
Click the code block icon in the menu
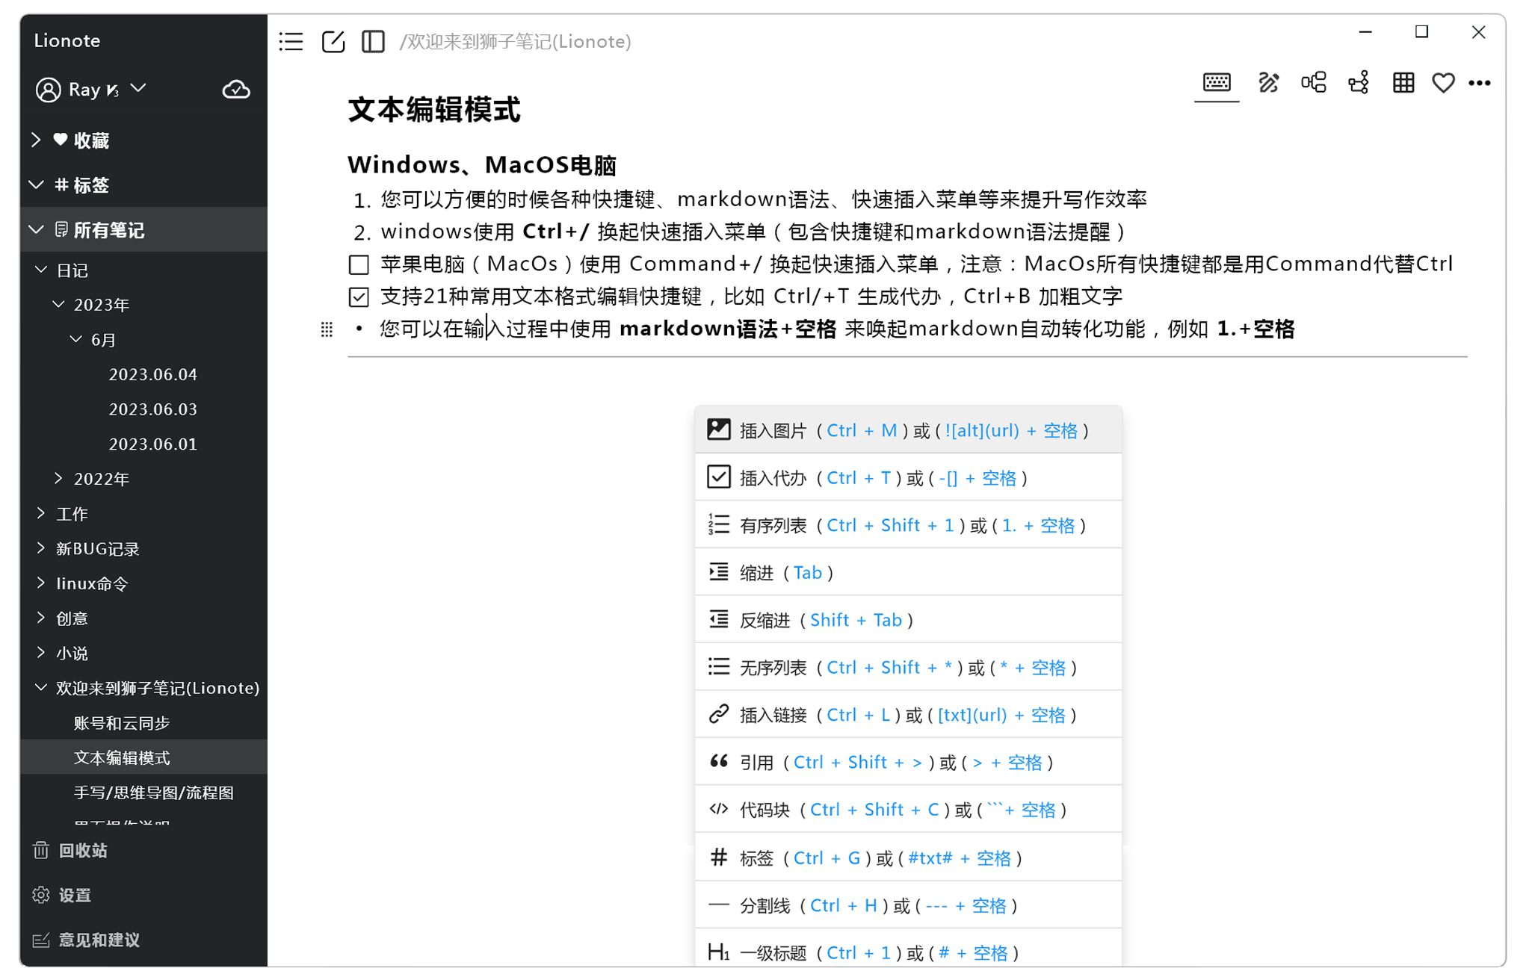coord(719,809)
